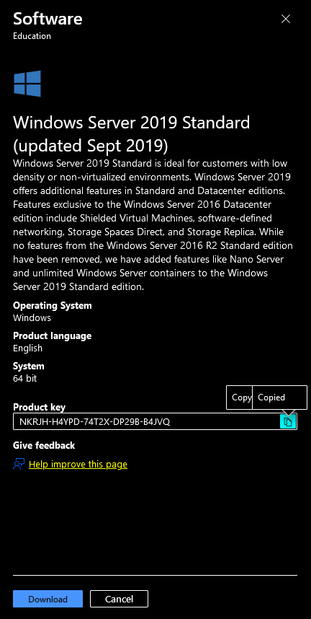
Task: Click the product description paragraph
Action: 153,225
